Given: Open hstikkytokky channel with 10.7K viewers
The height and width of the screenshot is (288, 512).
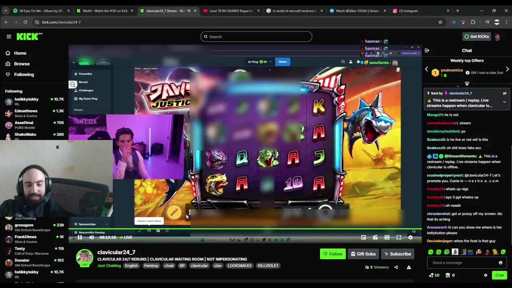Looking at the screenshot, I should (x=34, y=101).
